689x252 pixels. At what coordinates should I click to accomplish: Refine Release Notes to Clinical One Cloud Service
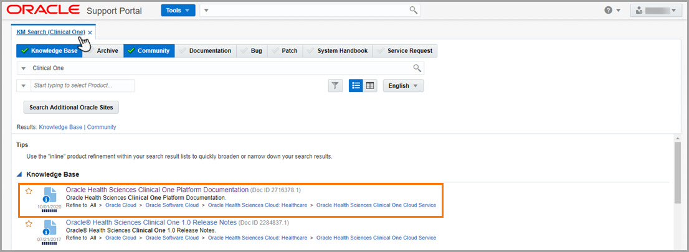pos(376,238)
